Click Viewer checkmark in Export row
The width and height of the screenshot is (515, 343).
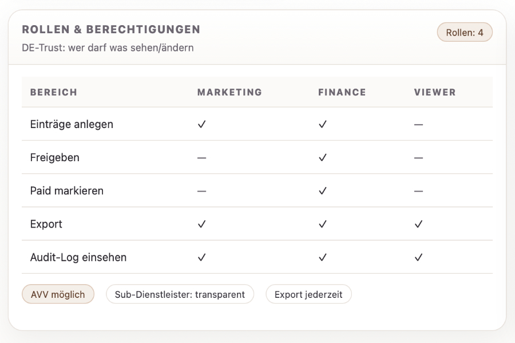pos(418,224)
